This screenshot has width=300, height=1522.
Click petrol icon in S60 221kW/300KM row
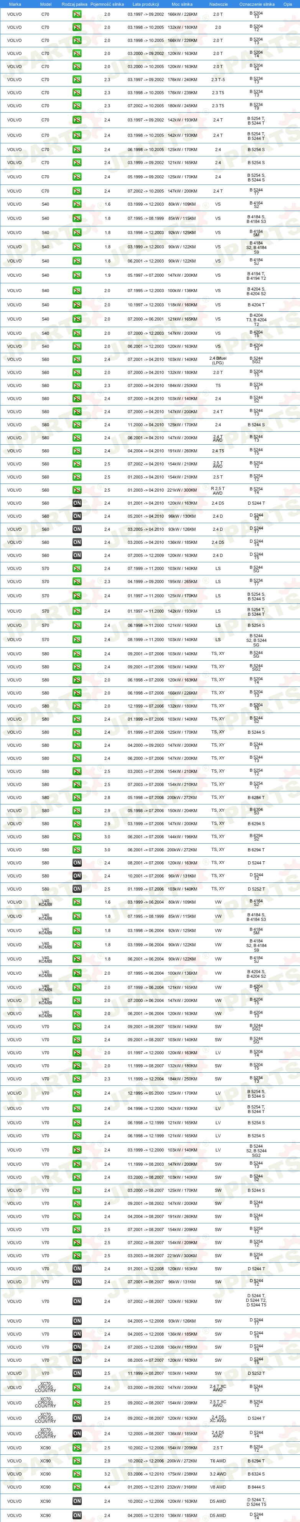(x=77, y=490)
